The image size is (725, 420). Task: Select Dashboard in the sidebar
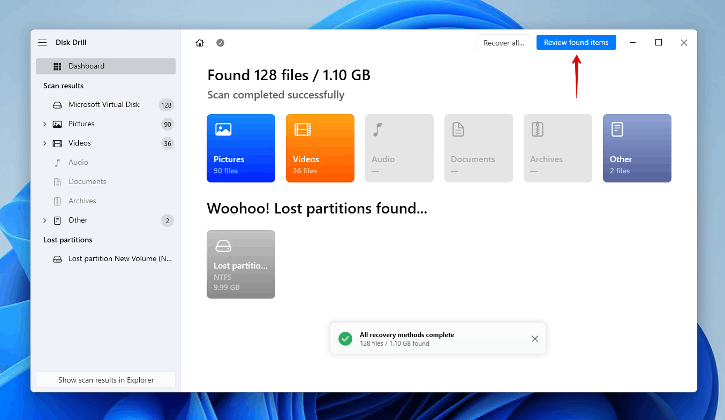point(105,66)
